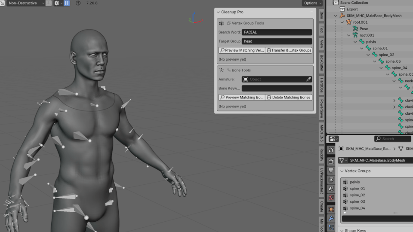The image size is (413, 232).
Task: Click the Render properties tab icon
Action: [331, 161]
